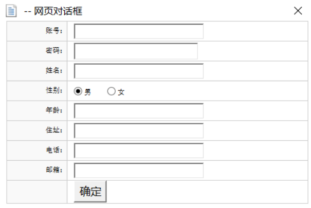Click the 年龄 text field
This screenshot has height=208, width=311.
pyautogui.click(x=139, y=111)
